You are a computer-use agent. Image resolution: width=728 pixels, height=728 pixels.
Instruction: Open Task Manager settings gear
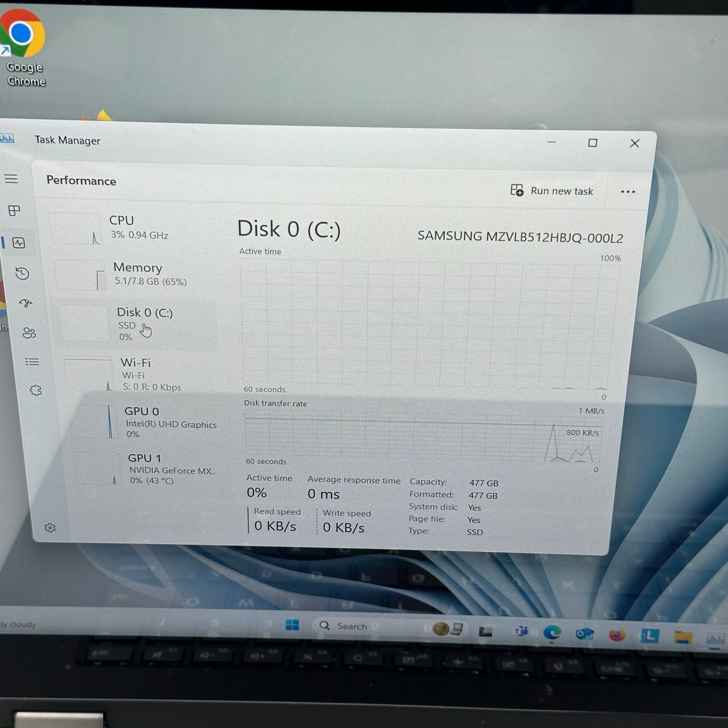50,527
